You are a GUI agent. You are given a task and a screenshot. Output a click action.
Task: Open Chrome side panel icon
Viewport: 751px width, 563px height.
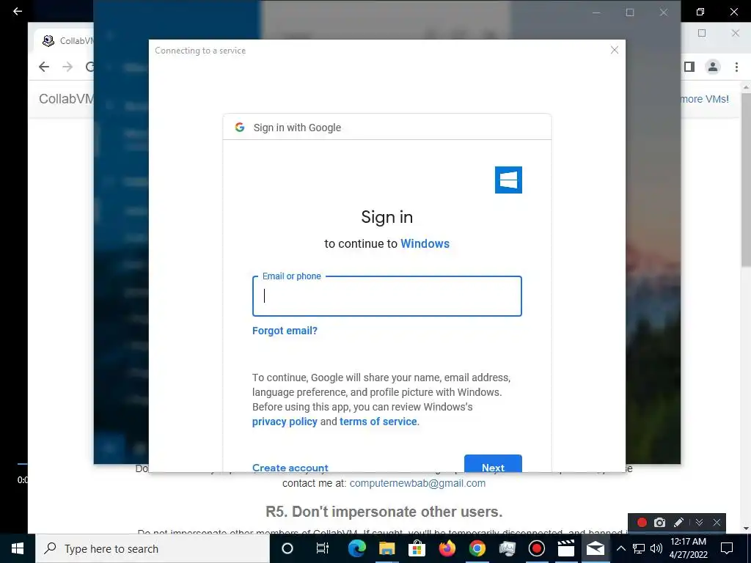tap(689, 67)
